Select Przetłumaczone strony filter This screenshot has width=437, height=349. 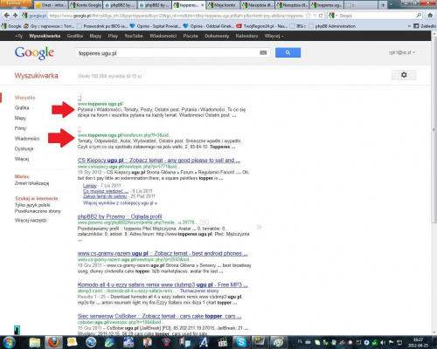(38, 211)
